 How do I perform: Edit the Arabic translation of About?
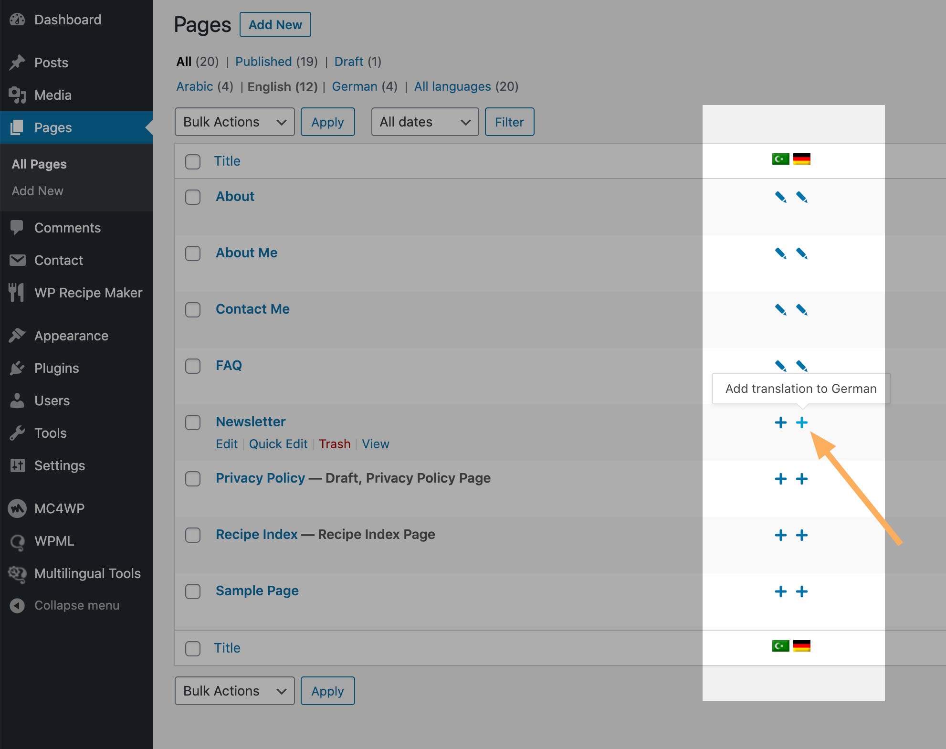[781, 197]
